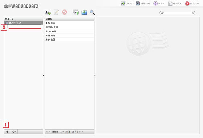
Task: Open ヘルプ from the top navigation
Action: [159, 4]
